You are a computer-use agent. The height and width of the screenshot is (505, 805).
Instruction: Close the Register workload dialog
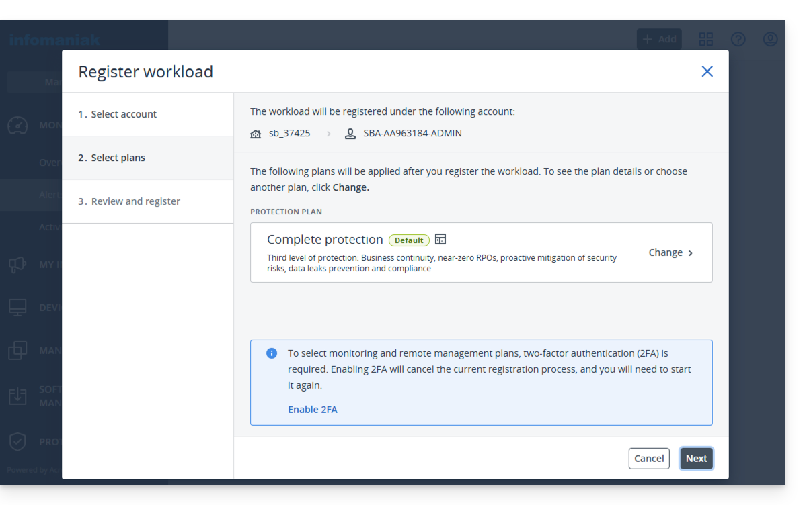[707, 71]
